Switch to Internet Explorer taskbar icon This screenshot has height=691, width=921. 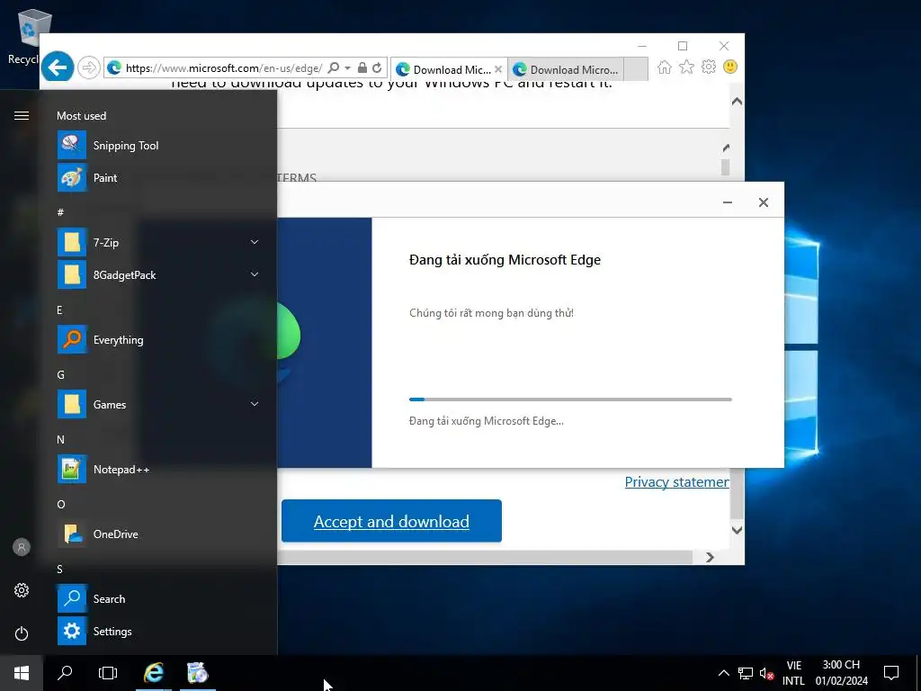coord(153,673)
